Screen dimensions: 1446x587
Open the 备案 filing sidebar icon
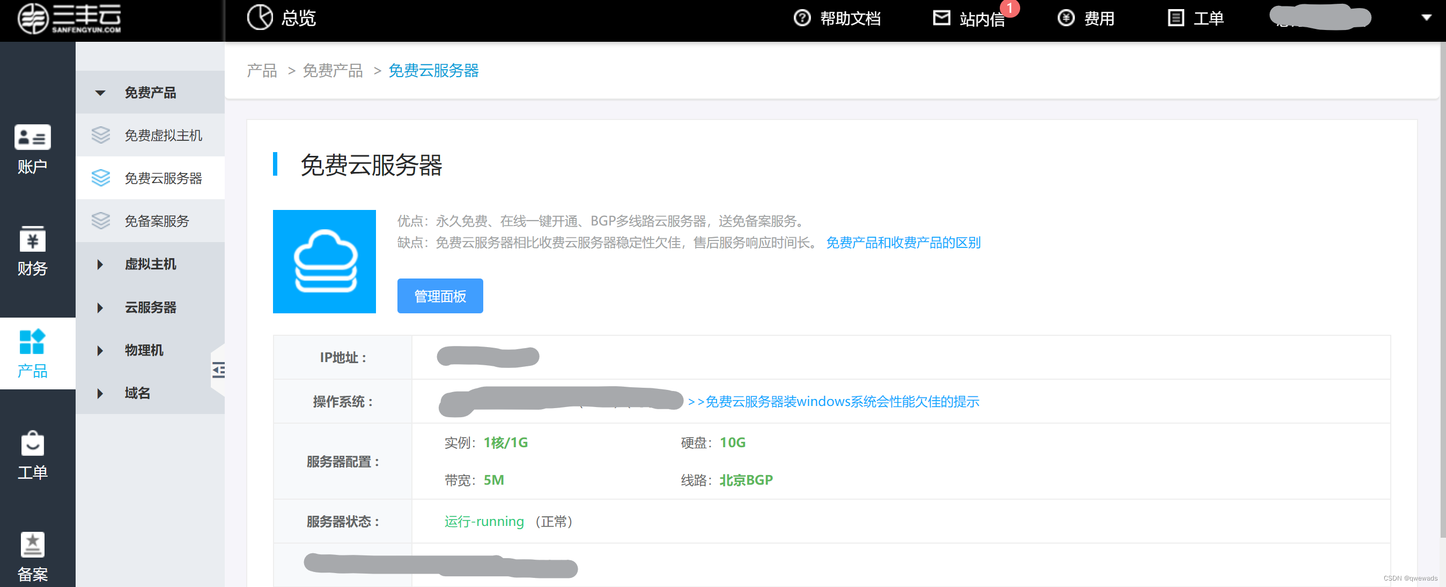click(x=33, y=544)
